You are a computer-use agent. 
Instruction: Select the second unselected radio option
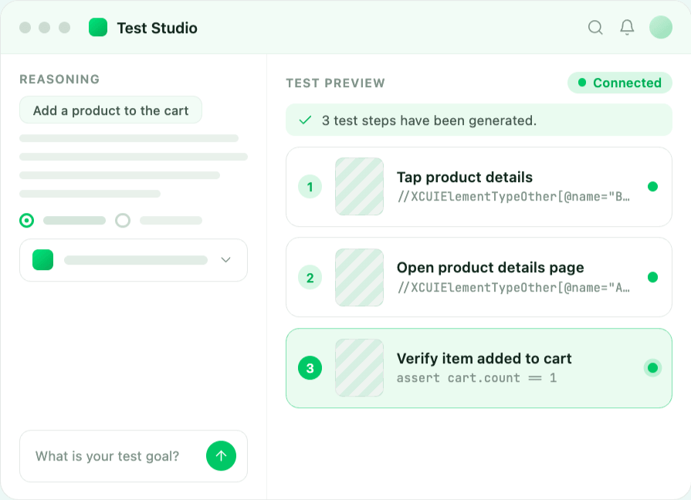tap(123, 220)
